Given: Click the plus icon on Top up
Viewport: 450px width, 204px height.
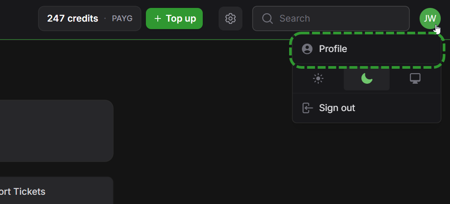Looking at the screenshot, I should coord(157,19).
